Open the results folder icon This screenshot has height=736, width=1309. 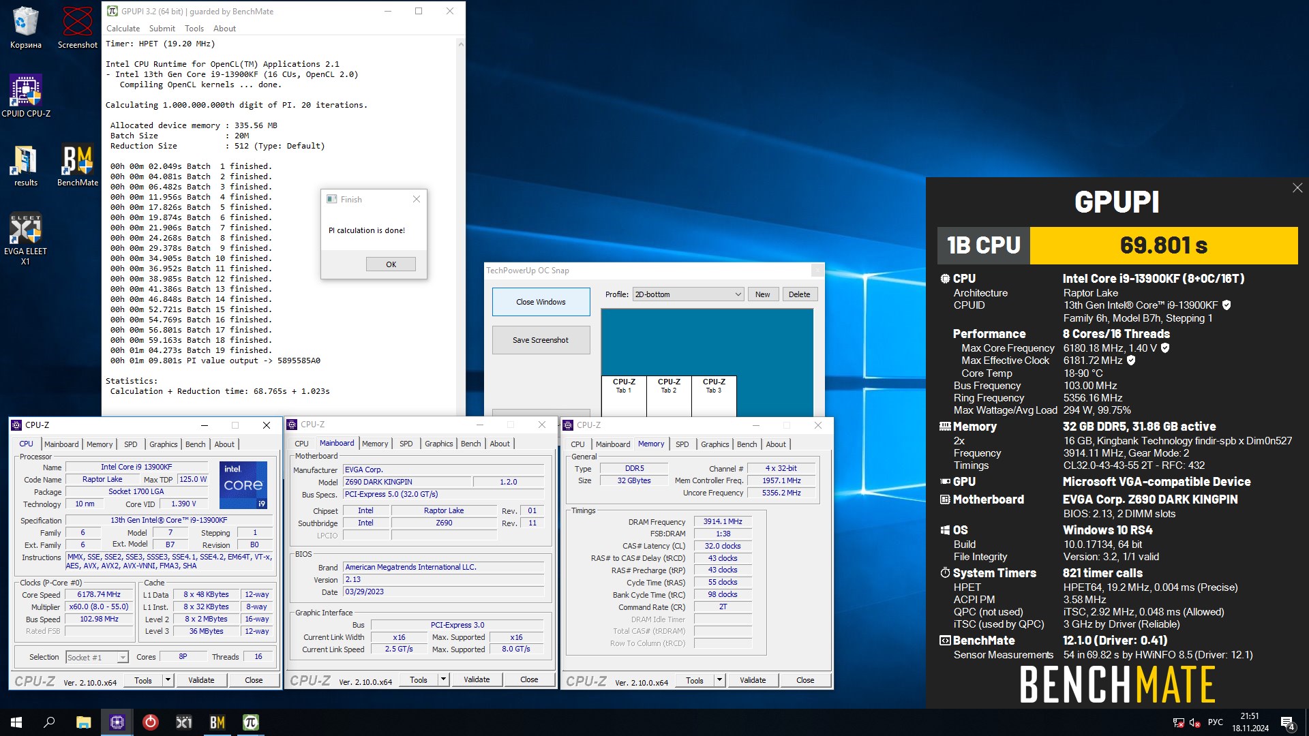26,166
